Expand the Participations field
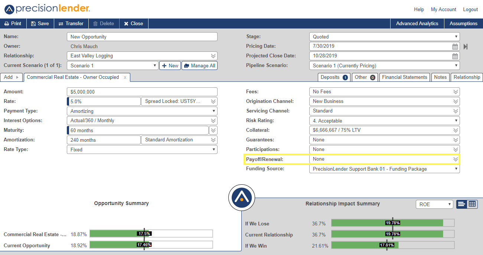This screenshot has width=483, height=255. (384, 150)
